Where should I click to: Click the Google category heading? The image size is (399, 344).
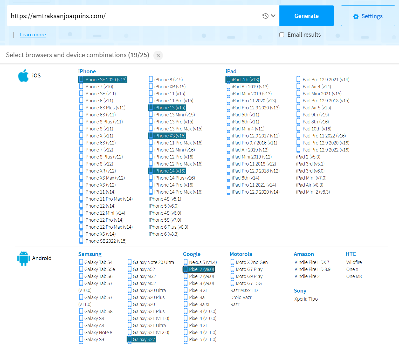(192, 254)
